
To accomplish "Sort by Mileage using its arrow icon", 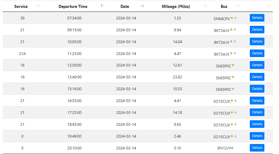I will (x=205, y=6).
